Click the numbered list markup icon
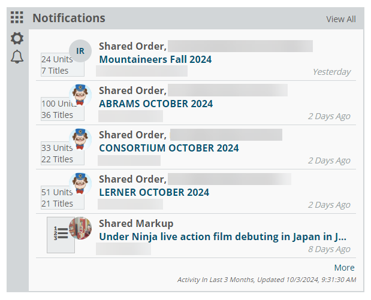This screenshot has width=371, height=300. tap(61, 235)
